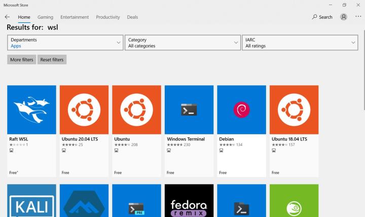This screenshot has width=365, height=217.
Task: Open the Debian app tile
Action: 241,131
